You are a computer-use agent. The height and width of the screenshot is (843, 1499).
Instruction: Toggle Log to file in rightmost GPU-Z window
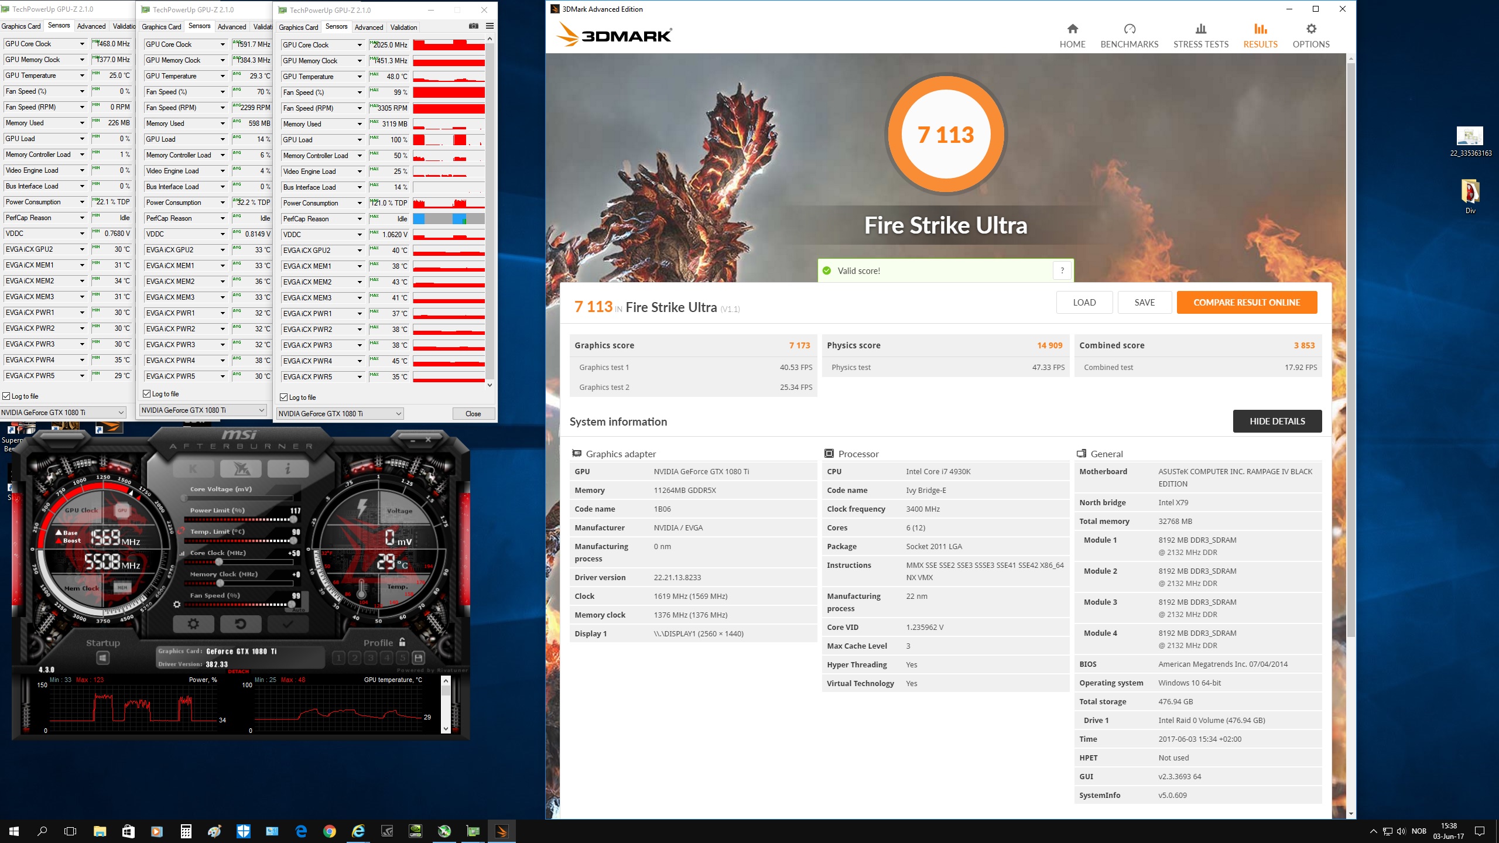coord(284,397)
